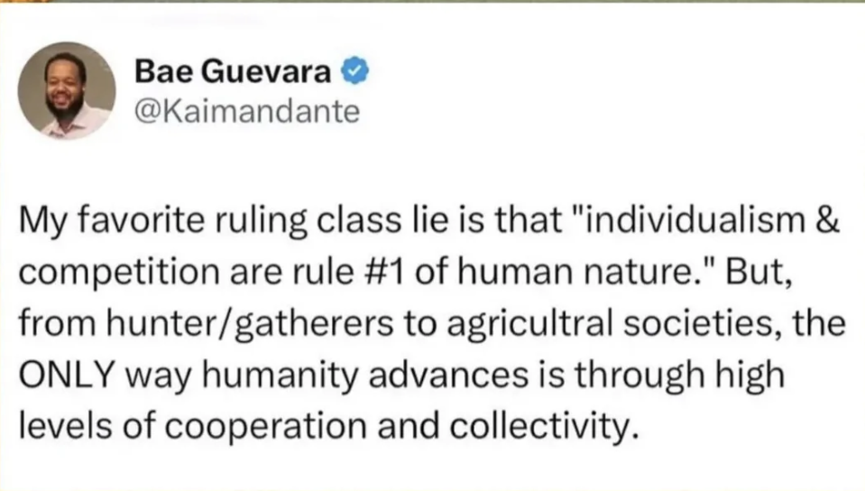
Task: Click the word "cooperation" in last line
Action: (x=266, y=428)
